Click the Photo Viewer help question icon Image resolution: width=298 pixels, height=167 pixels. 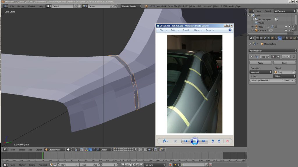click(x=230, y=30)
